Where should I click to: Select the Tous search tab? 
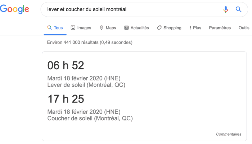pyautogui.click(x=55, y=28)
